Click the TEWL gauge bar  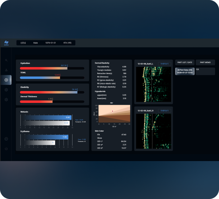pos(52,77)
